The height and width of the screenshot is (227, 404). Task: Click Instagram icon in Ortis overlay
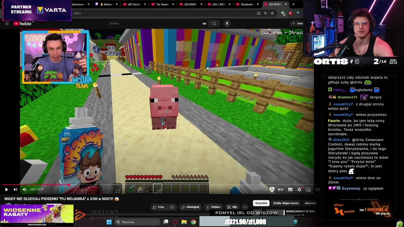pyautogui.click(x=357, y=62)
